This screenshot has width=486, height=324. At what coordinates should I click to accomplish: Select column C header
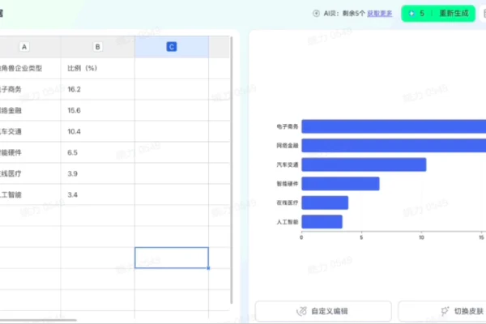click(x=172, y=47)
